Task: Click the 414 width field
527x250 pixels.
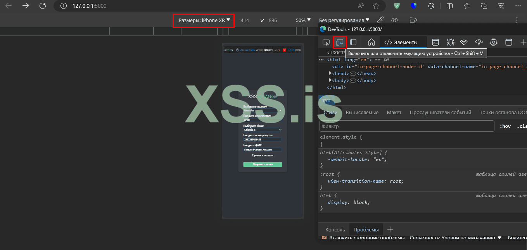Action: (x=245, y=20)
